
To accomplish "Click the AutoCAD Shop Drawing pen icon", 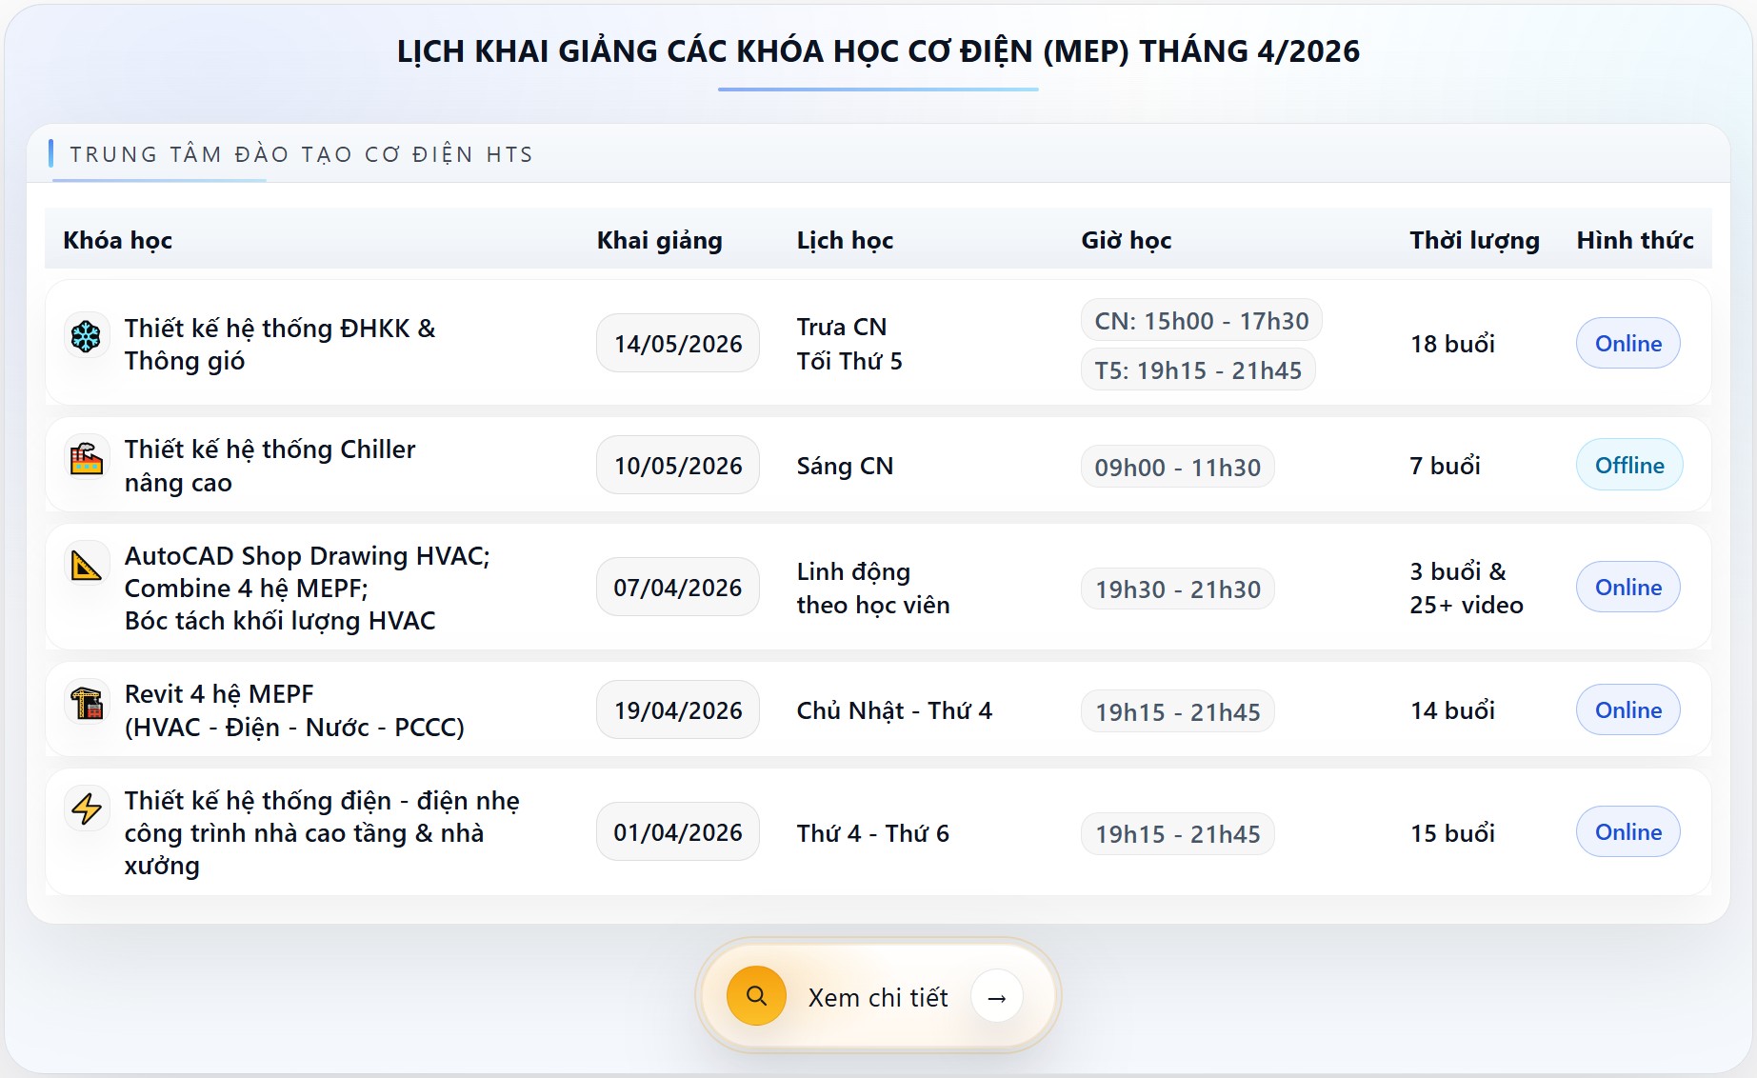I will tap(87, 566).
